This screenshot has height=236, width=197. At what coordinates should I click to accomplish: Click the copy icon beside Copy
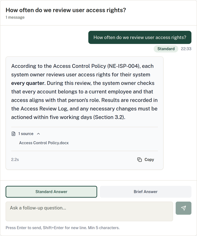pos(140,160)
